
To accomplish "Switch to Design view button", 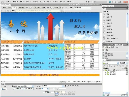I will pos(14,8).
